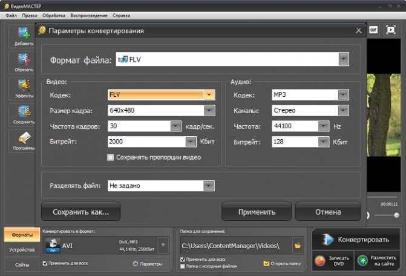Click Открыть папку button
This screenshot has height=276, width=406.
(x=282, y=263)
